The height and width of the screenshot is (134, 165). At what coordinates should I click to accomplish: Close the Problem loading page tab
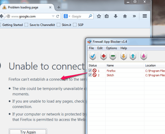coord(50,7)
